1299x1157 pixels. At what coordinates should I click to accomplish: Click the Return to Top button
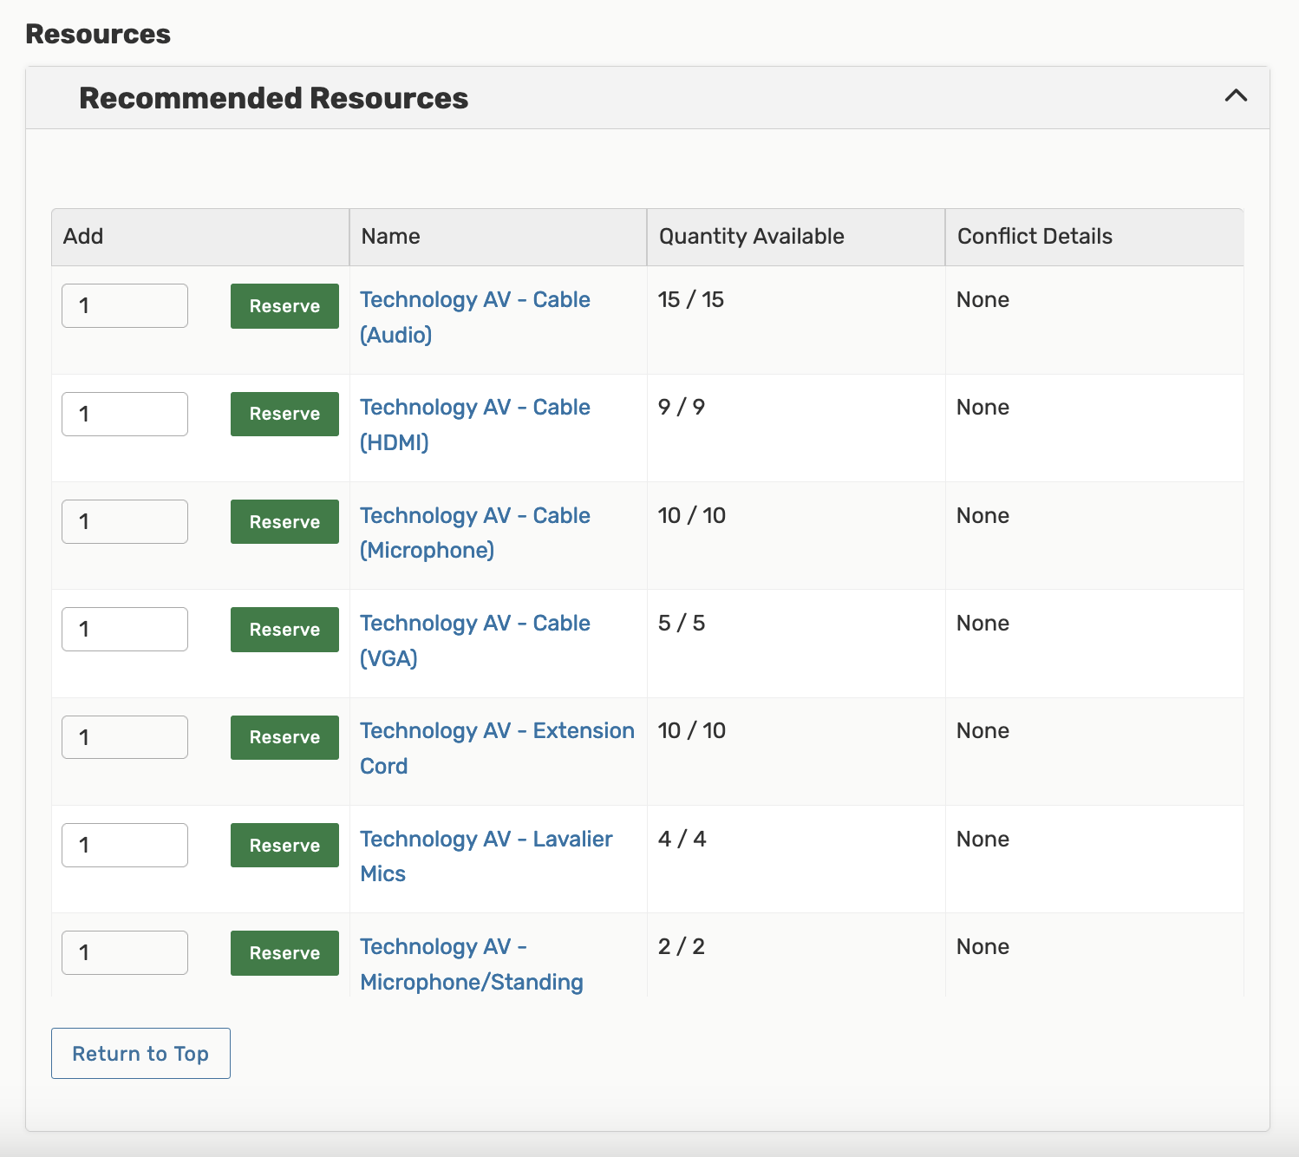140,1053
